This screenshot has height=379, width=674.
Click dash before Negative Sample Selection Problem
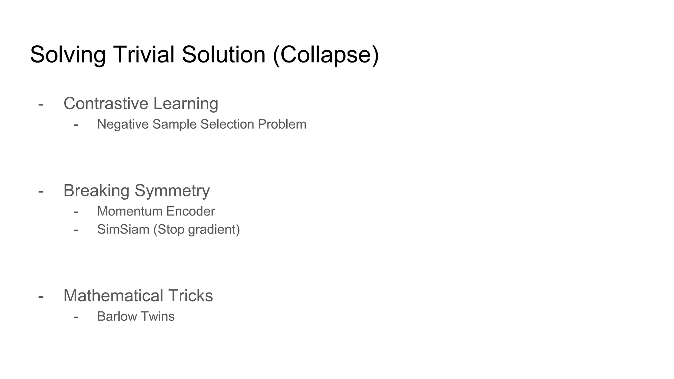(x=76, y=125)
